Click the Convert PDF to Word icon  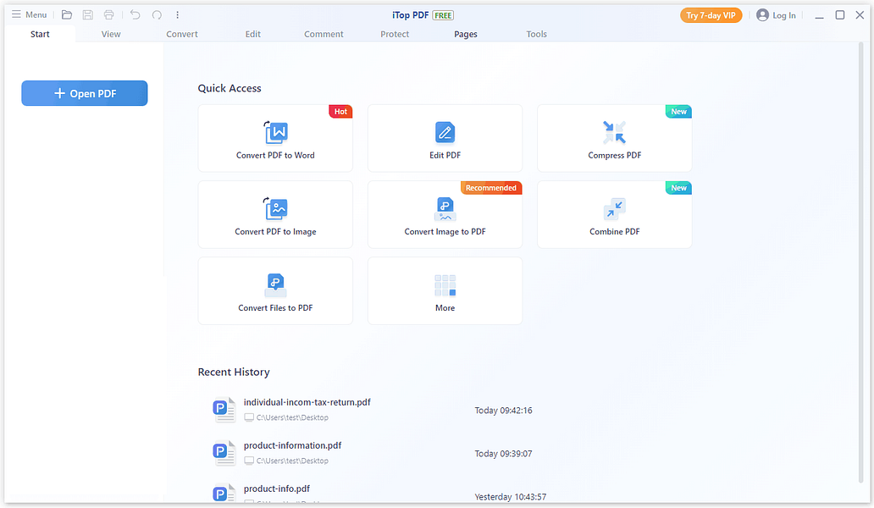276,133
